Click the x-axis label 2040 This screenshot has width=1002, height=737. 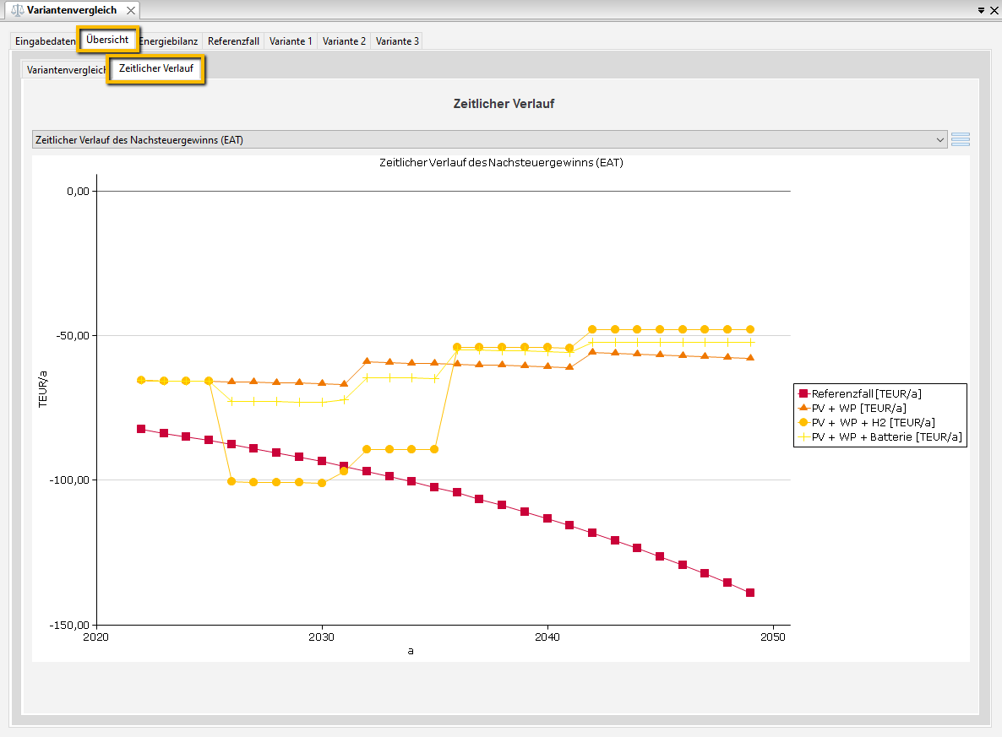pyautogui.click(x=547, y=637)
